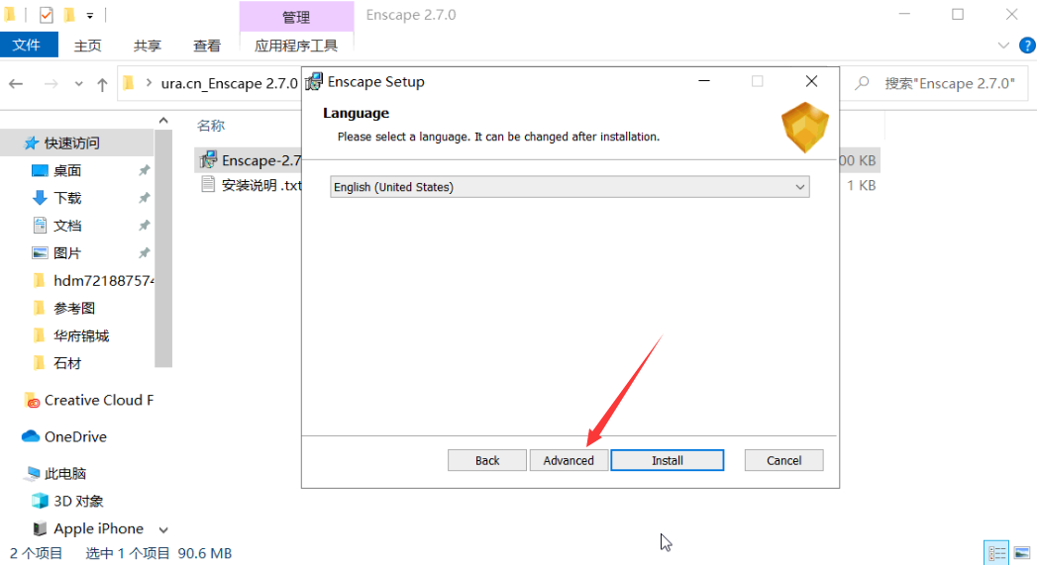Screen dimensions: 1037x565
Task: Cancel the Enscape Setup wizard
Action: coord(783,460)
